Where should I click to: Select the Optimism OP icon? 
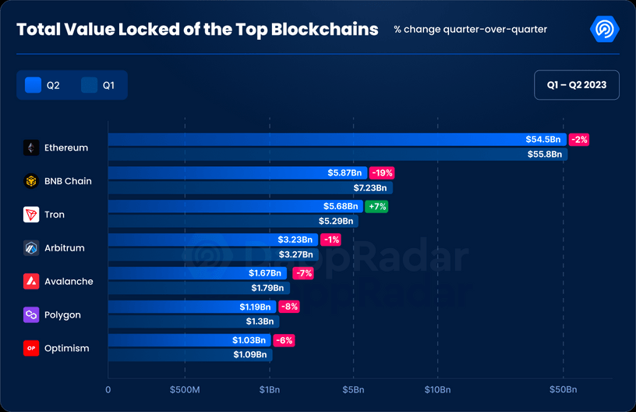point(31,348)
